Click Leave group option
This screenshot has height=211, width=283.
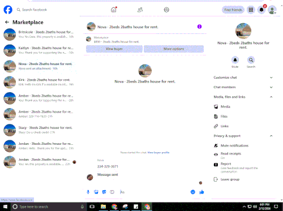point(243,179)
